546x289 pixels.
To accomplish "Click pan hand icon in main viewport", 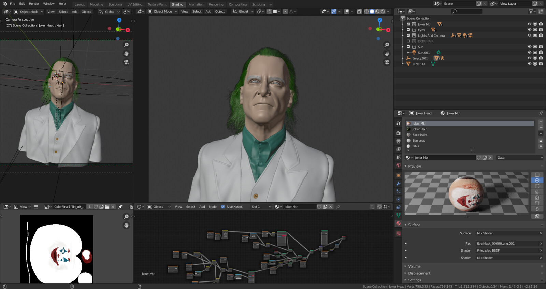I will coord(387,54).
